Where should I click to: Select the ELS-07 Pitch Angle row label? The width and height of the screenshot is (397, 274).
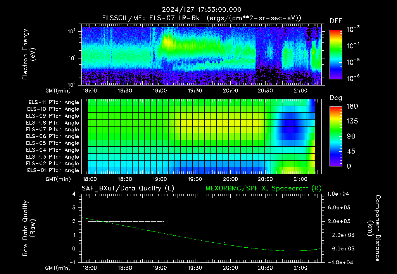click(x=53, y=129)
